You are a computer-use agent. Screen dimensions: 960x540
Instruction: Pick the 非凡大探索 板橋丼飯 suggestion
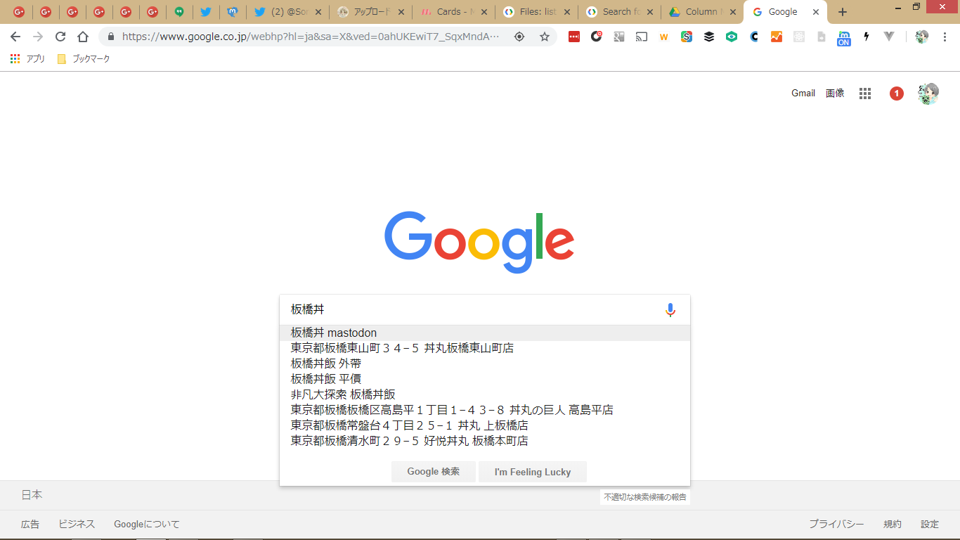coord(343,394)
